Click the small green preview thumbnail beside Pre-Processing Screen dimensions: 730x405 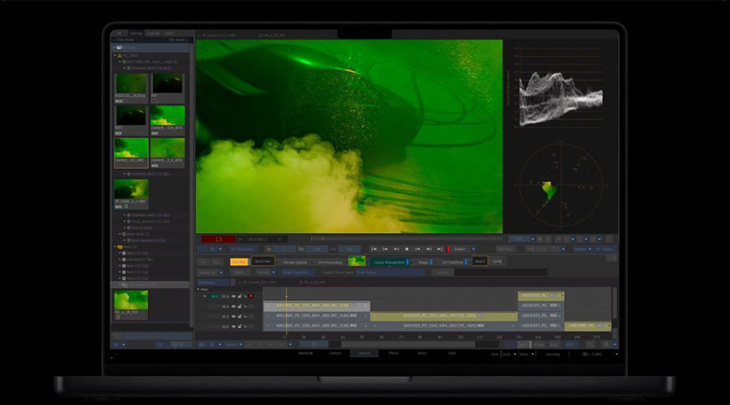357,262
